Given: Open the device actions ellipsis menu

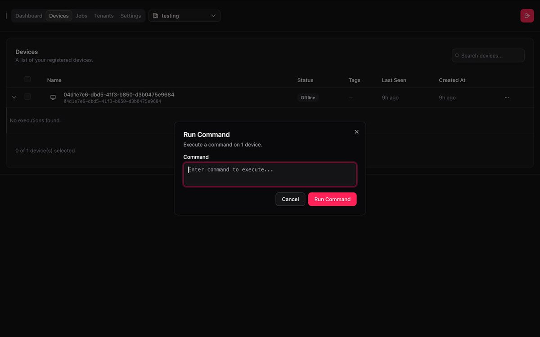Looking at the screenshot, I should click(507, 97).
